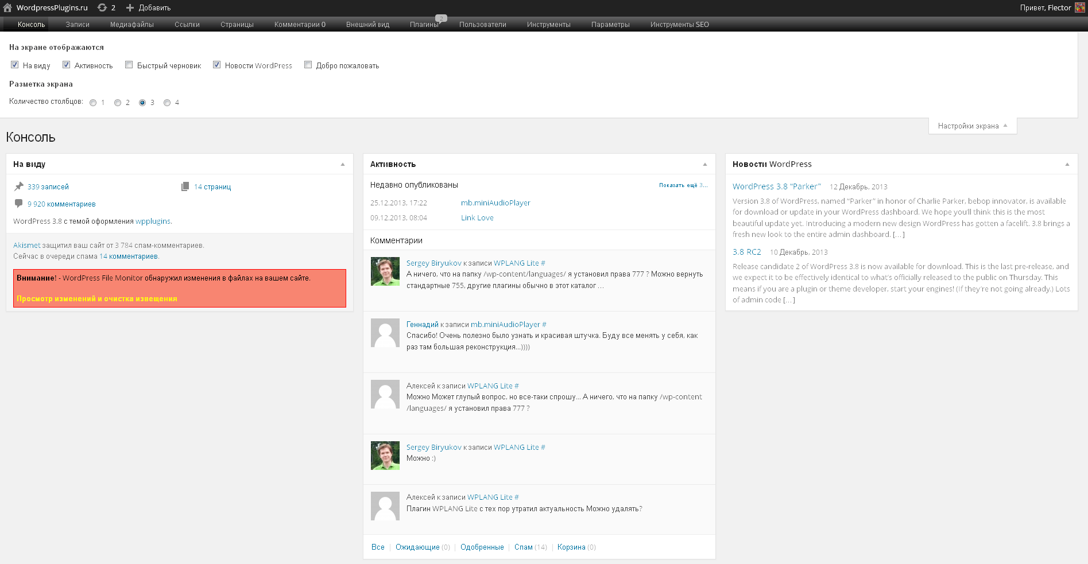Click Геннадий's default avatar
1088x564 pixels.
tap(385, 333)
